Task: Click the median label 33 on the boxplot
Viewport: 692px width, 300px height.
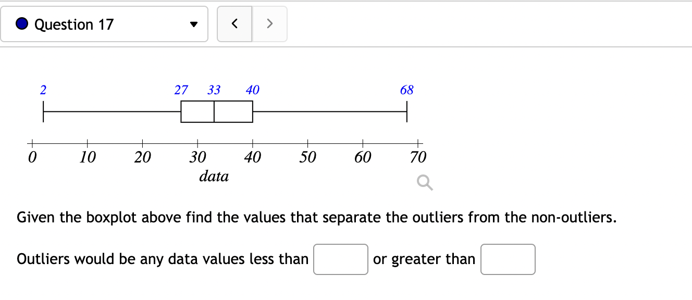Action: pos(214,90)
